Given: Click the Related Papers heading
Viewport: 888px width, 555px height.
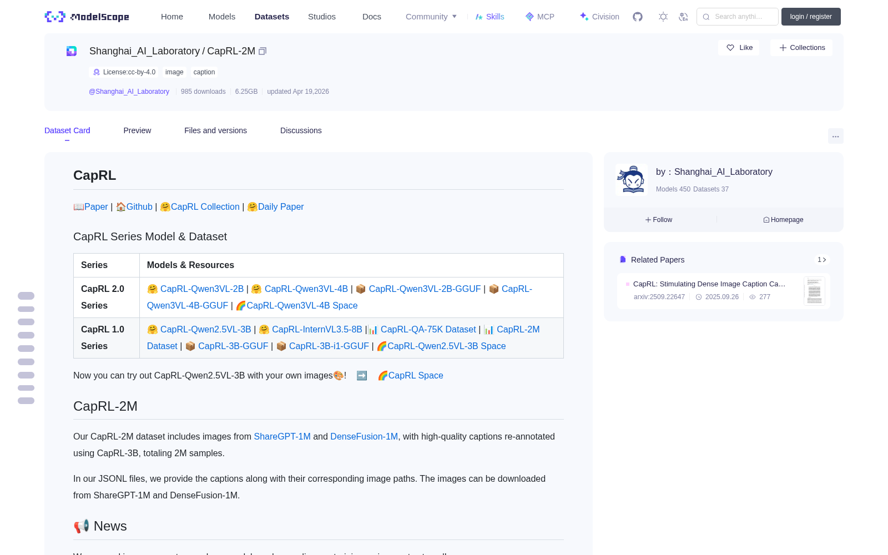Looking at the screenshot, I should click(658, 260).
